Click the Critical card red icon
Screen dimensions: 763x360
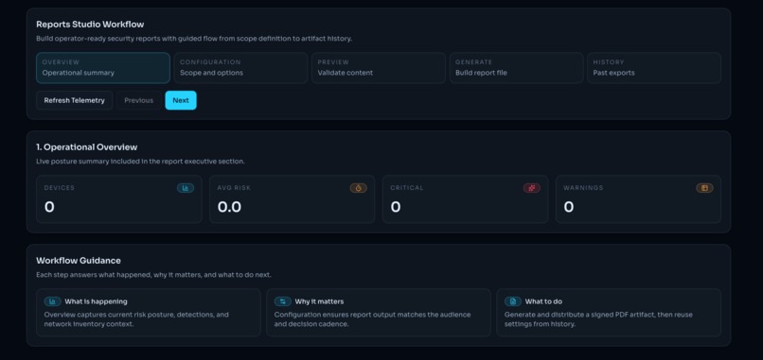point(532,188)
